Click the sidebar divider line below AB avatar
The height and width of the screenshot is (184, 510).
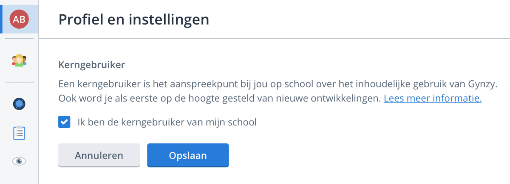point(19,39)
